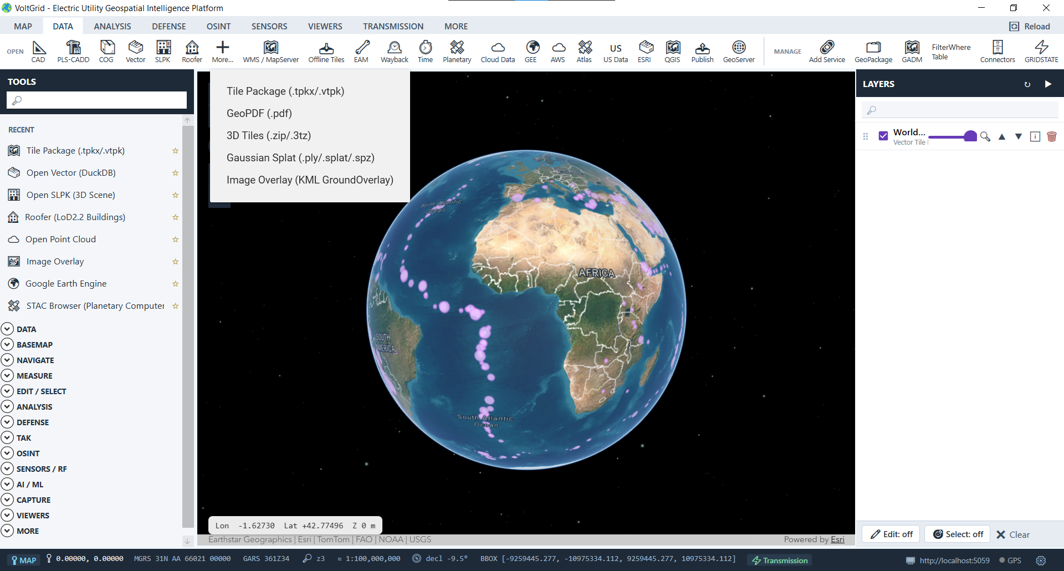Open Roofer buildings tool
The height and width of the screenshot is (571, 1064).
tap(192, 52)
